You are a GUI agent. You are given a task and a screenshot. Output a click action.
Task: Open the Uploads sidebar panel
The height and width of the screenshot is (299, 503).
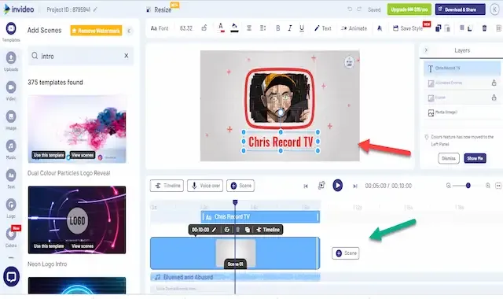pyautogui.click(x=11, y=61)
